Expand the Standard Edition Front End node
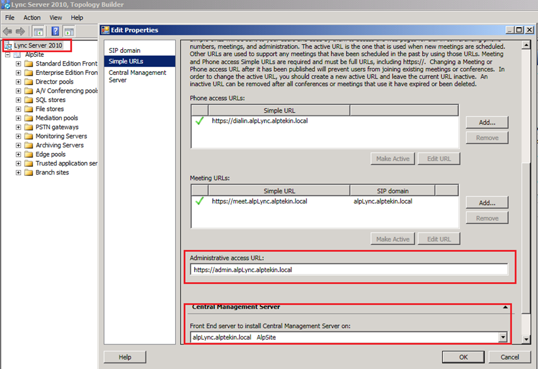 [18, 64]
